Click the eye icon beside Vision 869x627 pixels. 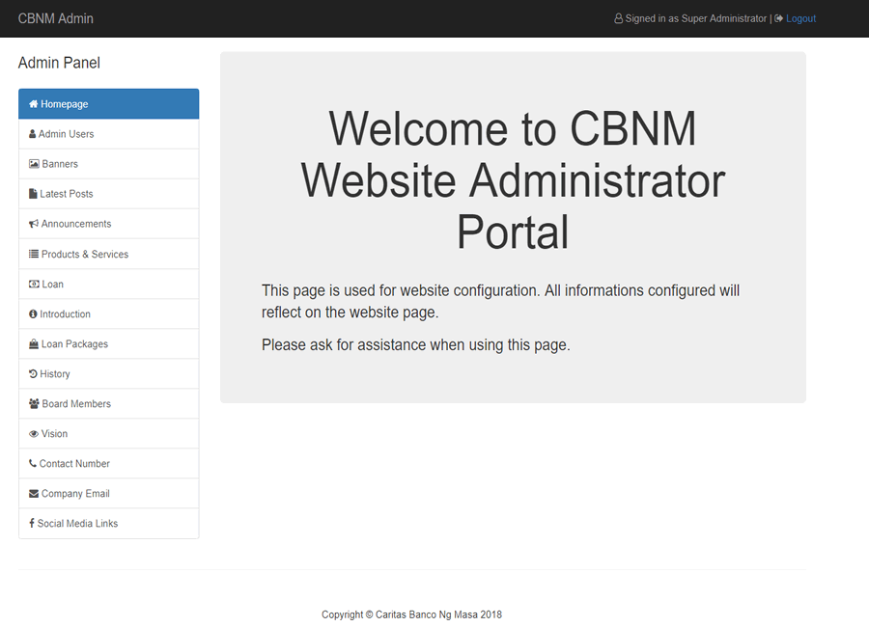click(x=34, y=434)
